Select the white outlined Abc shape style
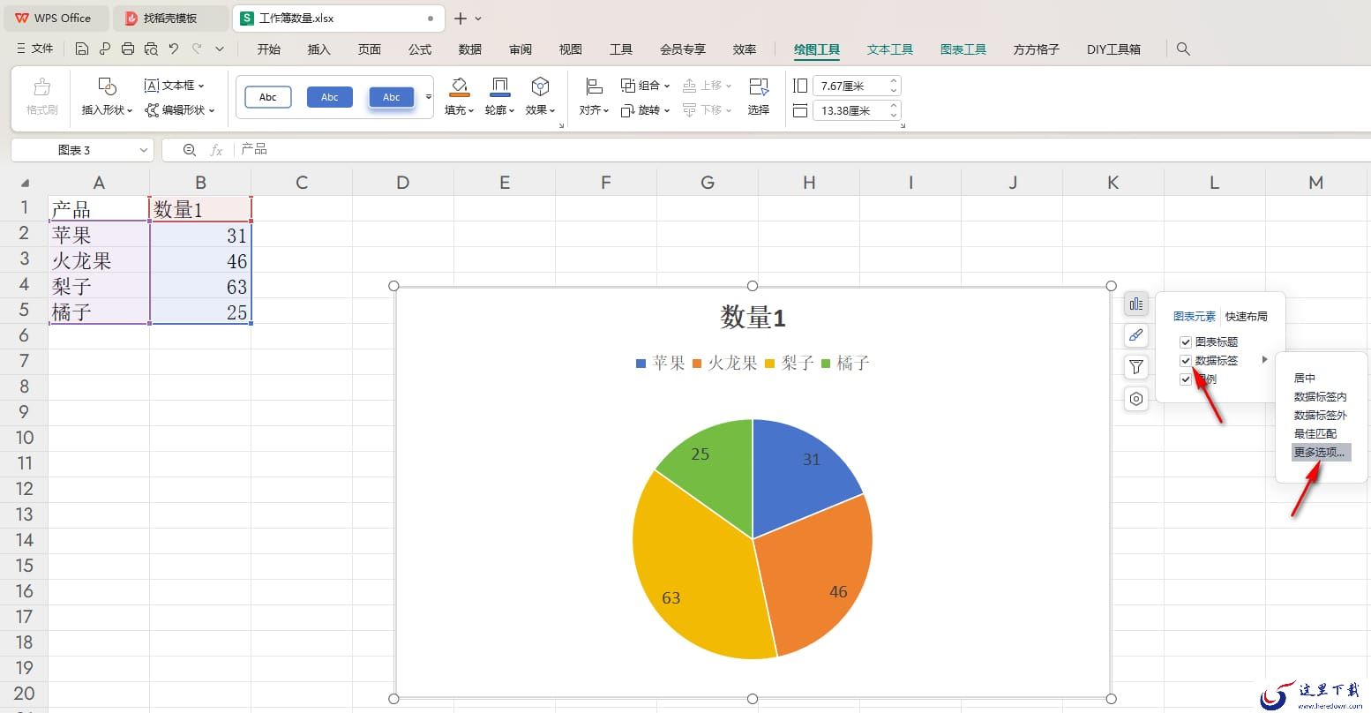 [268, 97]
